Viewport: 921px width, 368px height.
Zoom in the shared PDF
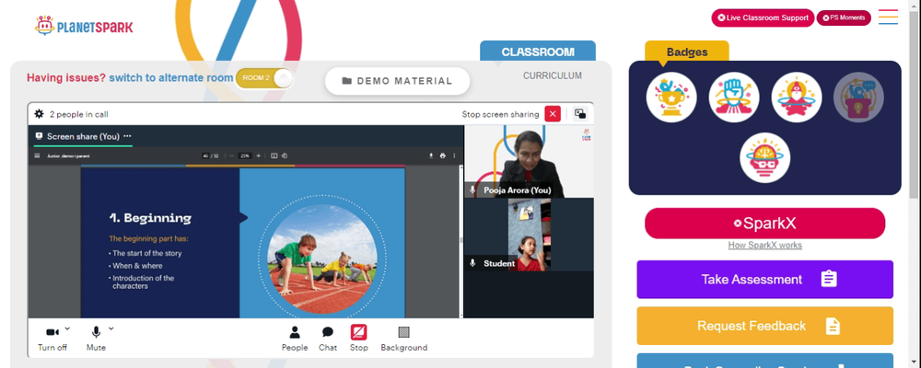tap(259, 156)
